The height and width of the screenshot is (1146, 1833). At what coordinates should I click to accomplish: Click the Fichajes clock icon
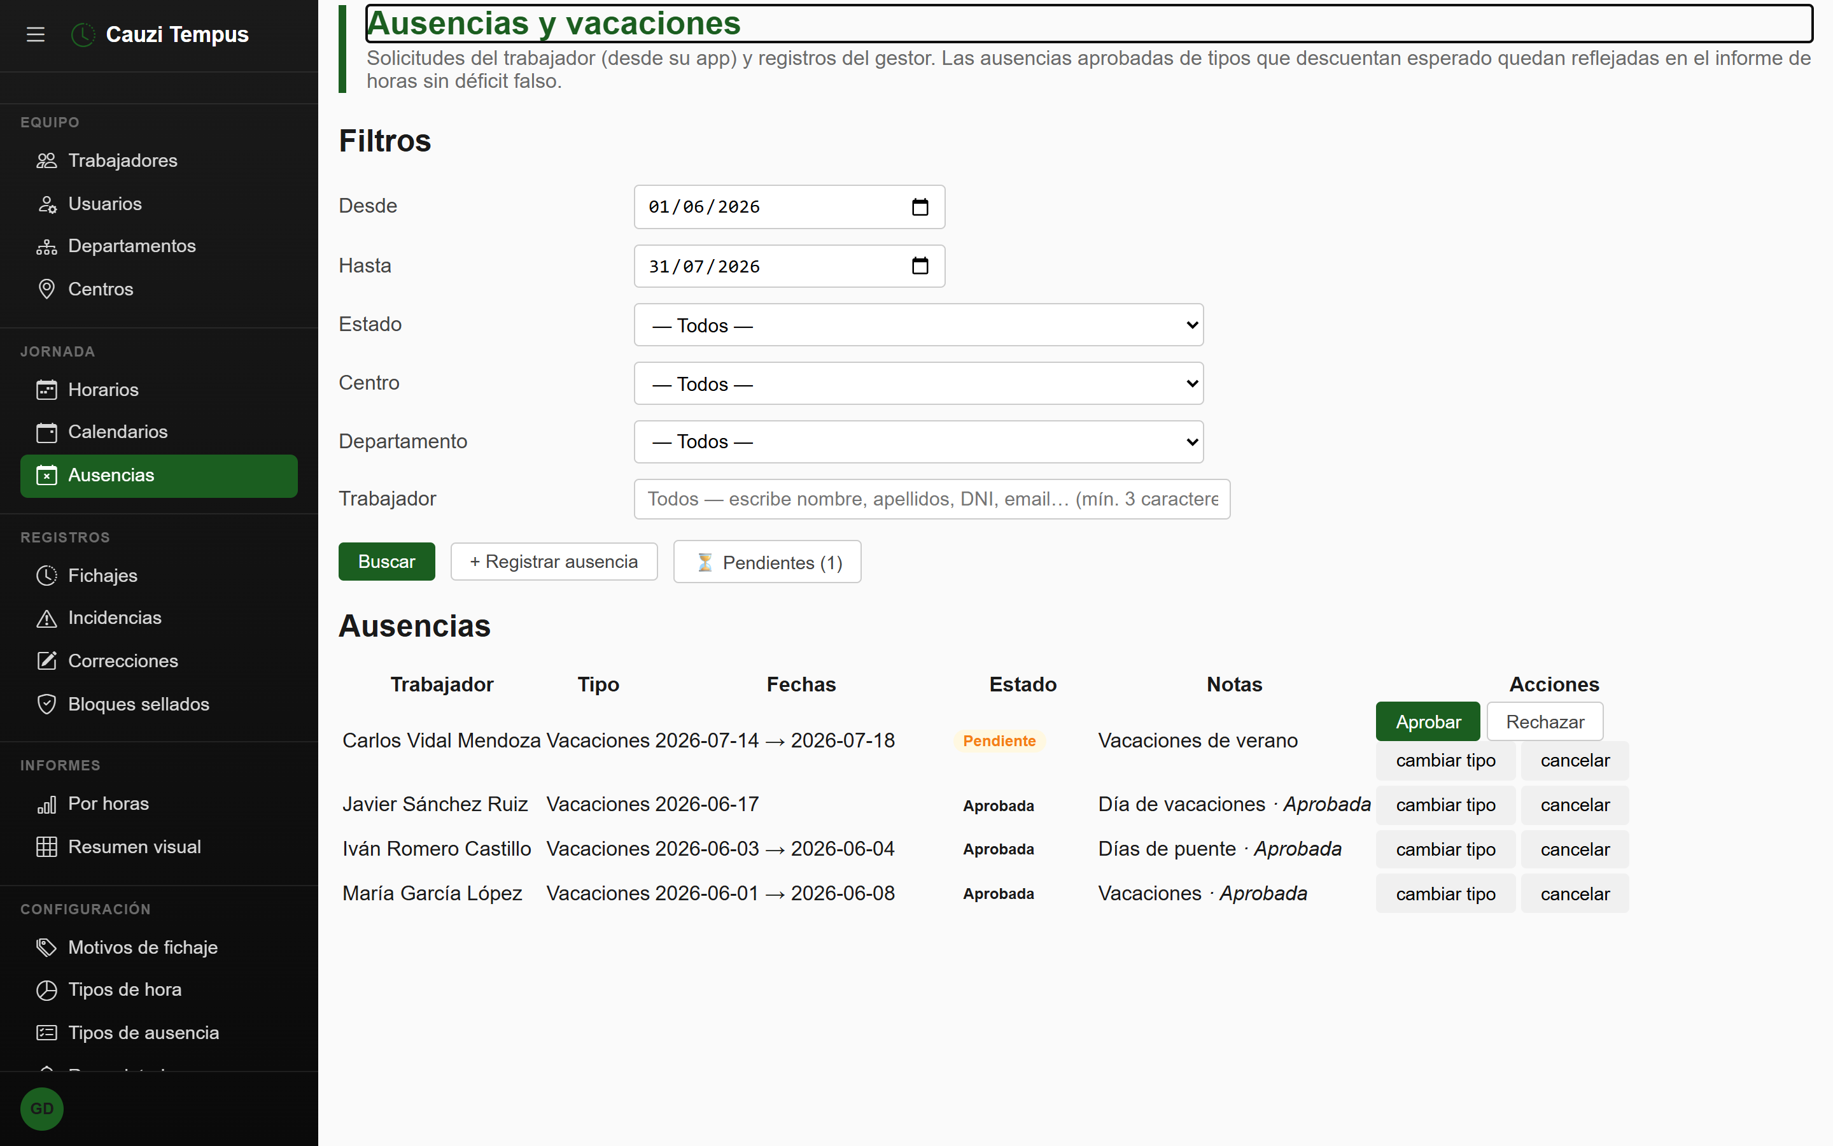pyautogui.click(x=47, y=576)
